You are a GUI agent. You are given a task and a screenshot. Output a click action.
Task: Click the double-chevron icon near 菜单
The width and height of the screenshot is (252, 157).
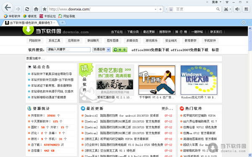[x=207, y=2]
